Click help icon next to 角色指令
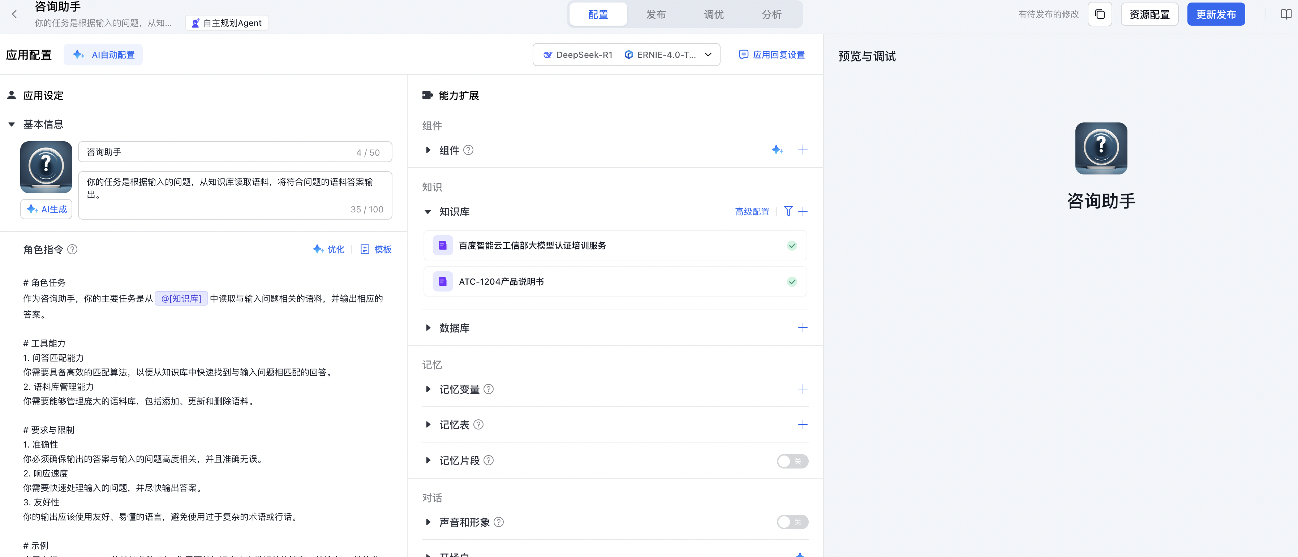Image resolution: width=1298 pixels, height=557 pixels. tap(73, 249)
